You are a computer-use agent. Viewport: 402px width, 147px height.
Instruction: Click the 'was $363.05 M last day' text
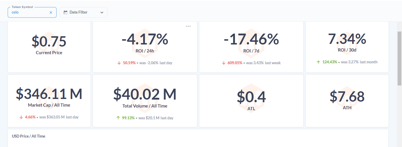coord(59,117)
